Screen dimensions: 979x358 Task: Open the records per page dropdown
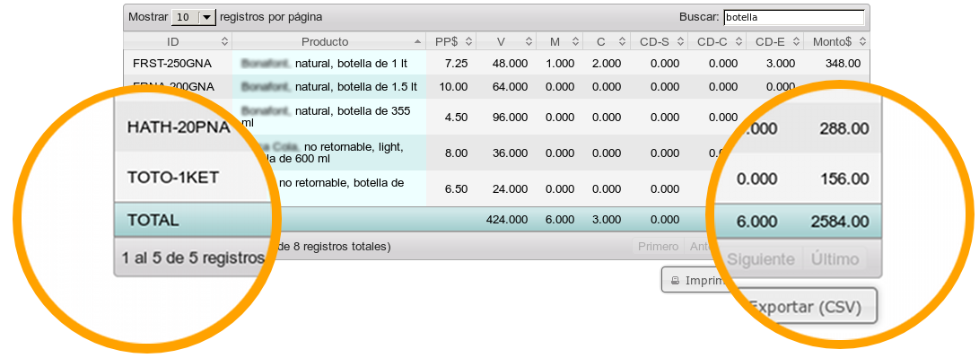(x=194, y=17)
